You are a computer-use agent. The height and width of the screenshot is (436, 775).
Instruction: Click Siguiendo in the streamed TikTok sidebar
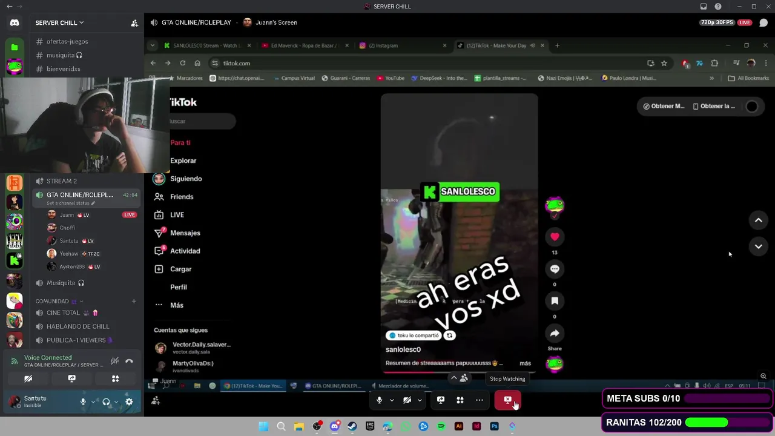186,179
